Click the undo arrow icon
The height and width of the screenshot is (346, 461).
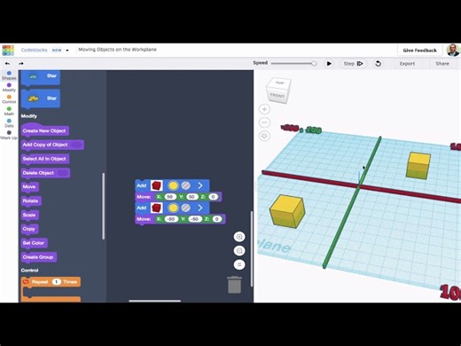[7, 64]
